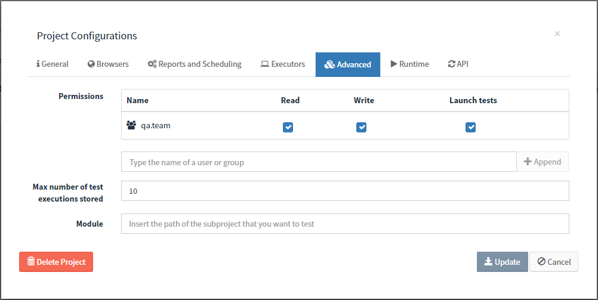Go to the Executors tab
Image resolution: width=598 pixels, height=300 pixels.
point(283,64)
